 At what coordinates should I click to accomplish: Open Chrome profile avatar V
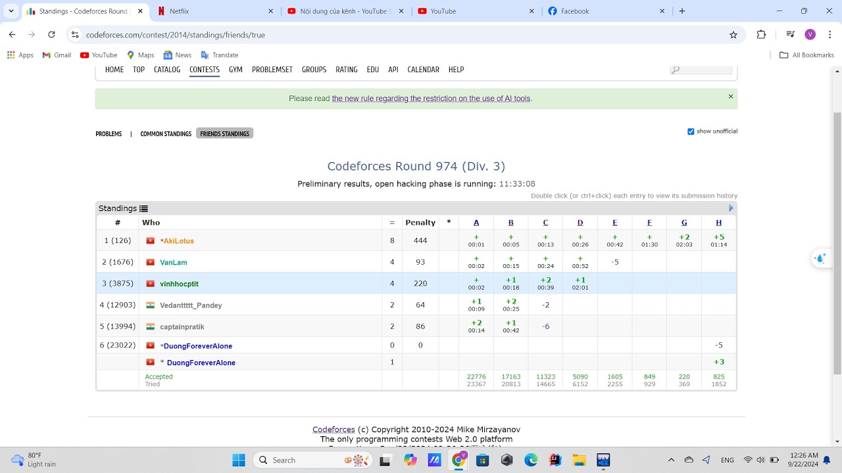point(810,35)
